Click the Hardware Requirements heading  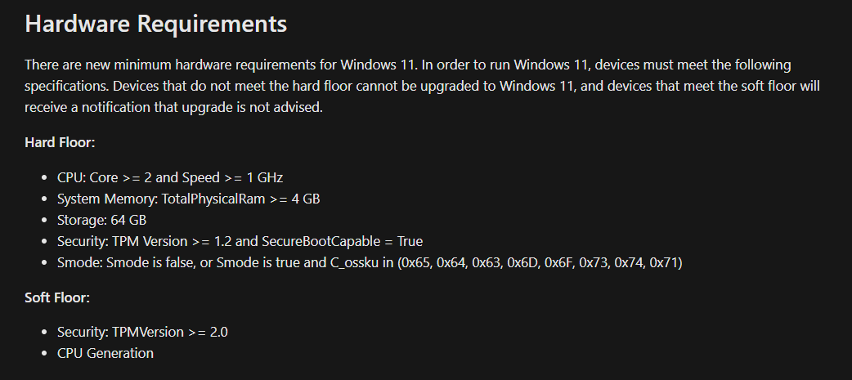(x=155, y=24)
